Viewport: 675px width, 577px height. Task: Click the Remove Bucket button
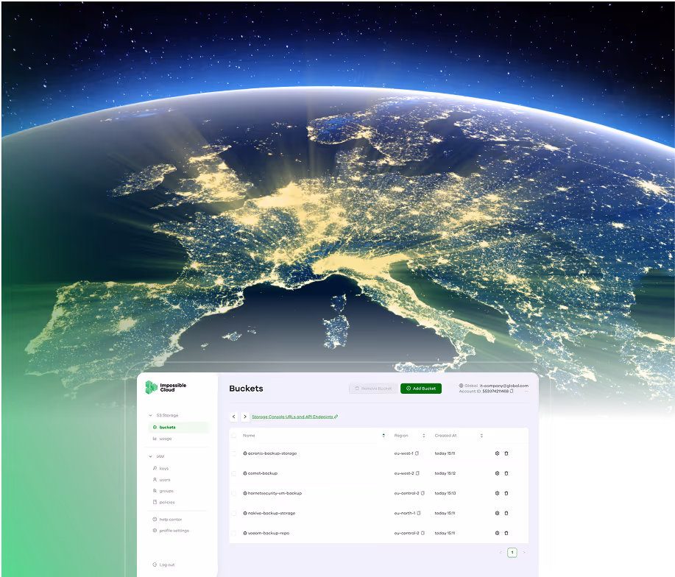(373, 388)
